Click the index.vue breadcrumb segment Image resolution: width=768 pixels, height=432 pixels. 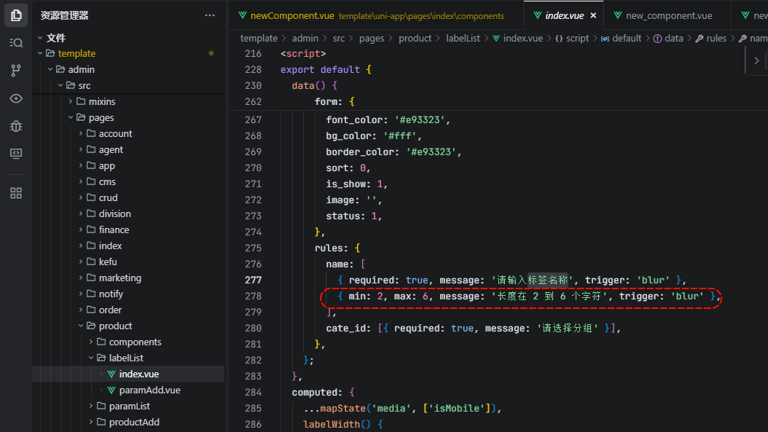coord(522,38)
